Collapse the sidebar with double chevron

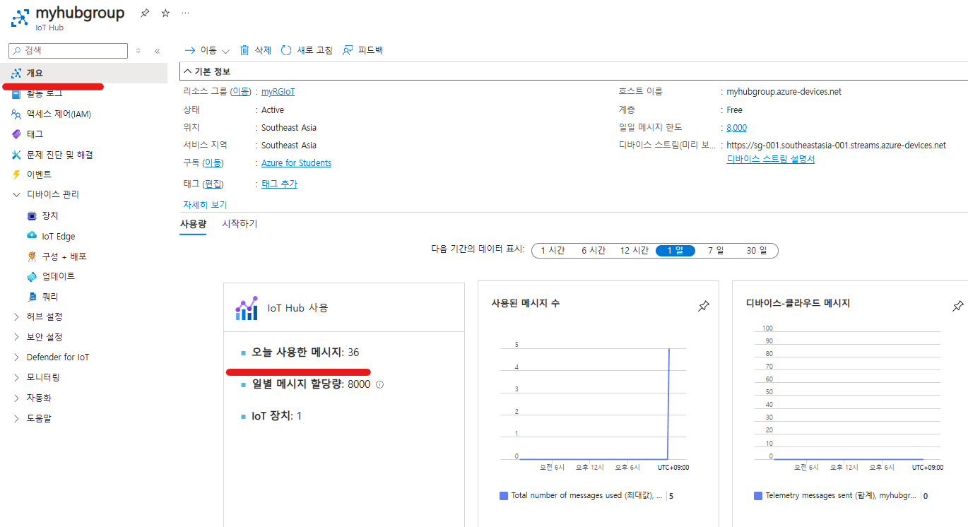(157, 51)
